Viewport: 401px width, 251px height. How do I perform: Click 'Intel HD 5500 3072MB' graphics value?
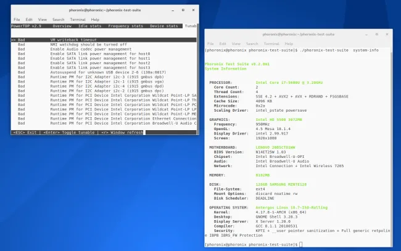click(279, 120)
